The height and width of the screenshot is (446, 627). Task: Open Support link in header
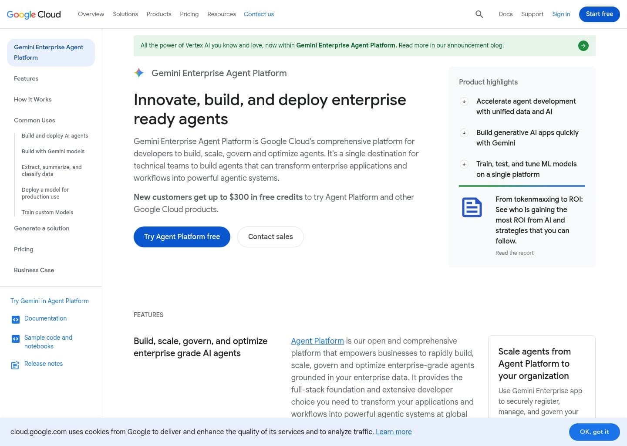pos(532,14)
